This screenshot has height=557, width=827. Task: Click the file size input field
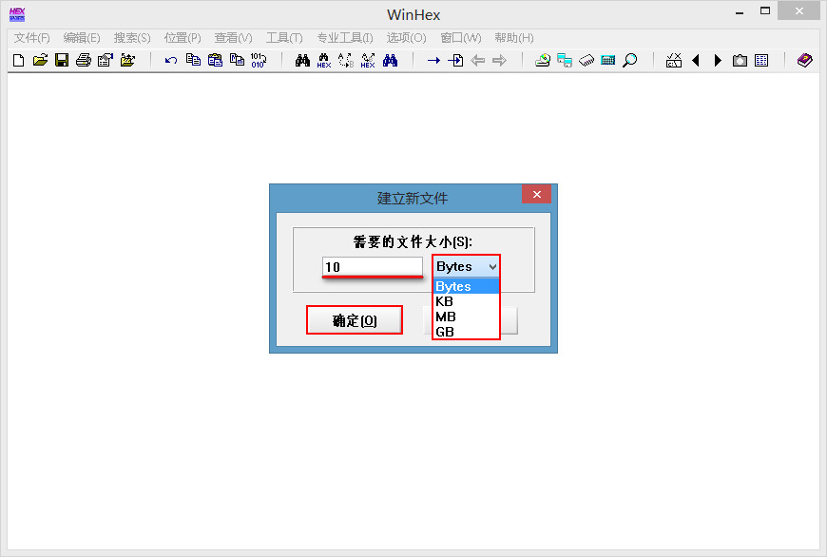tap(373, 267)
